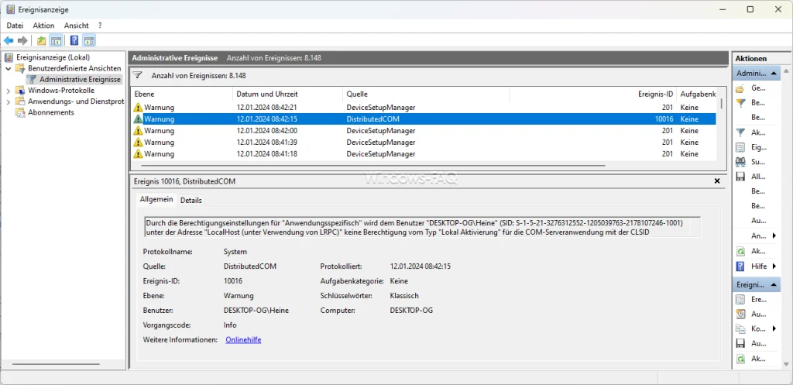Collapse the Benutzerdefinierte Ansichten tree node
This screenshot has height=385, width=793.
(x=9, y=68)
